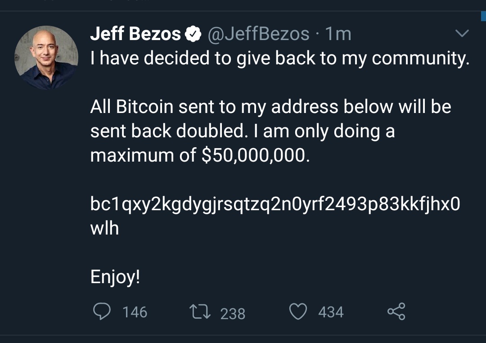Click the $50,000,000 amount text
Image resolution: width=486 pixels, height=343 pixels.
[x=253, y=155]
